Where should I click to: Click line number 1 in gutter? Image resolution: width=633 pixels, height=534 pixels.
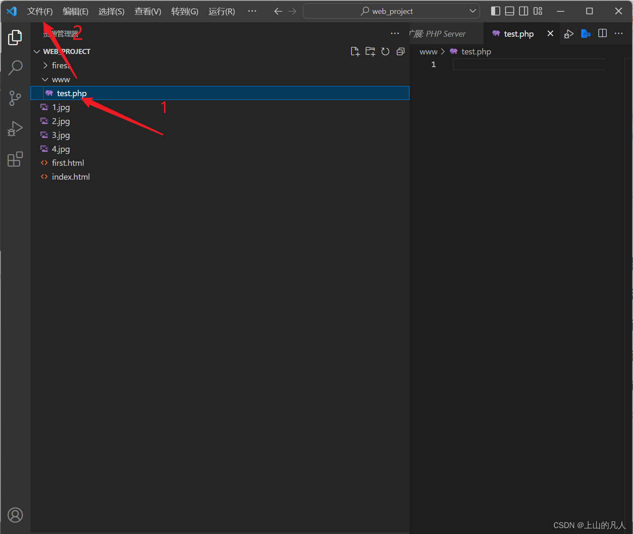tap(433, 65)
